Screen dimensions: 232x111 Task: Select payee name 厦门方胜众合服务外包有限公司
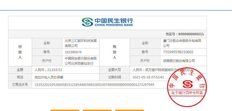point(182,43)
